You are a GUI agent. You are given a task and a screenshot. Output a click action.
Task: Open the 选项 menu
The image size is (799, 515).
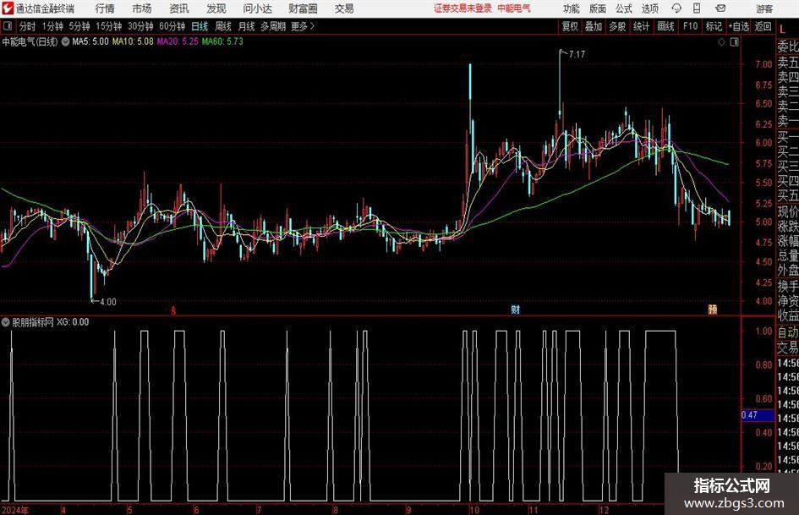(x=649, y=8)
